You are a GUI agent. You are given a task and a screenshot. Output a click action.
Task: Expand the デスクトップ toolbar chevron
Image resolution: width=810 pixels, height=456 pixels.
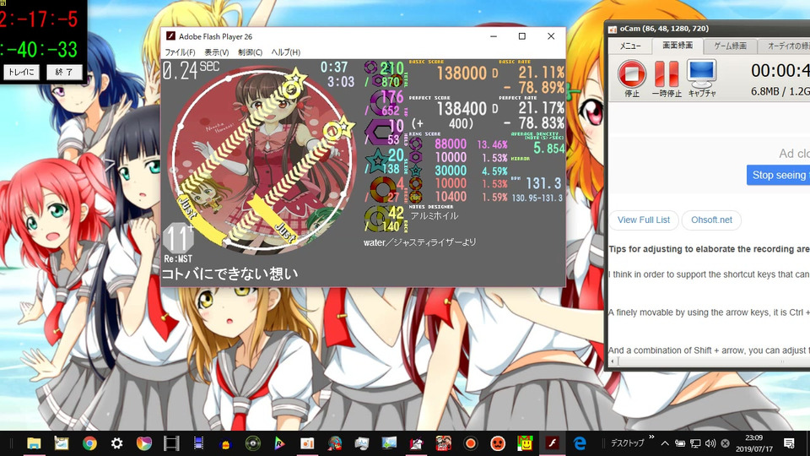tap(651, 437)
